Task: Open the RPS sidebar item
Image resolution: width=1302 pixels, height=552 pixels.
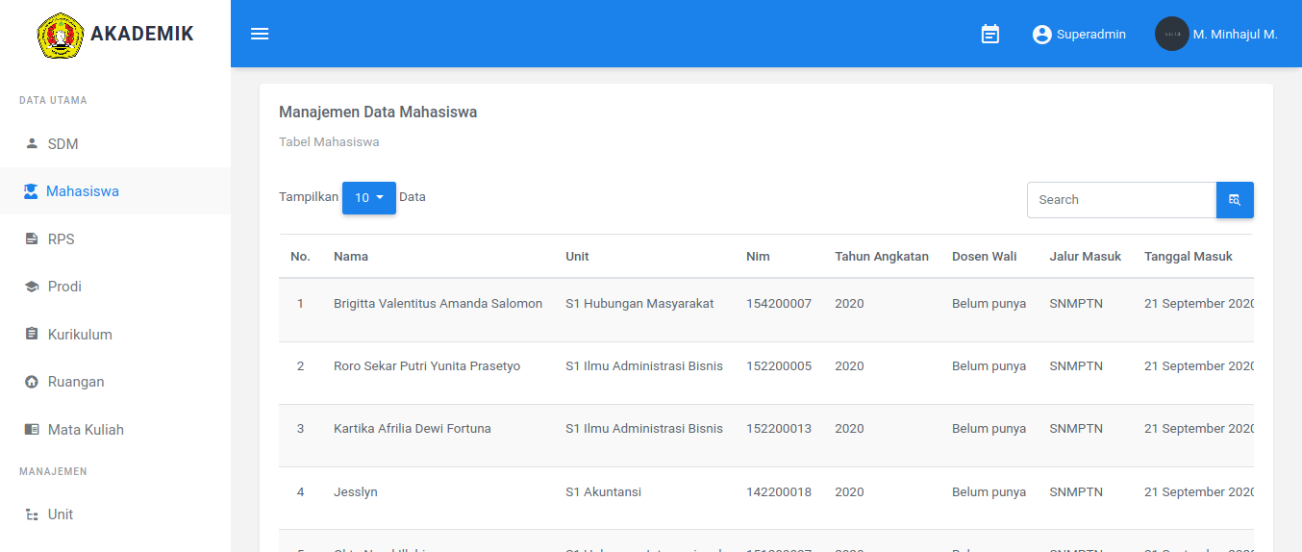Action: (115, 238)
